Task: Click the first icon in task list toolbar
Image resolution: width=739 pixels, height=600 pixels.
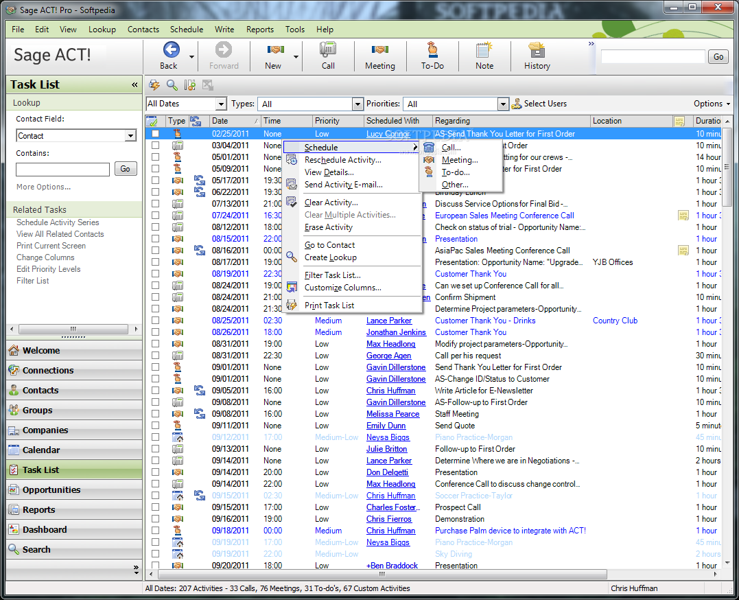Action: (154, 85)
